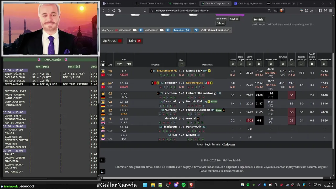Screen dimensions: 336x189
Task: Sort by Topla Oynama column arrows
Action: pyautogui.click(x=324, y=64)
